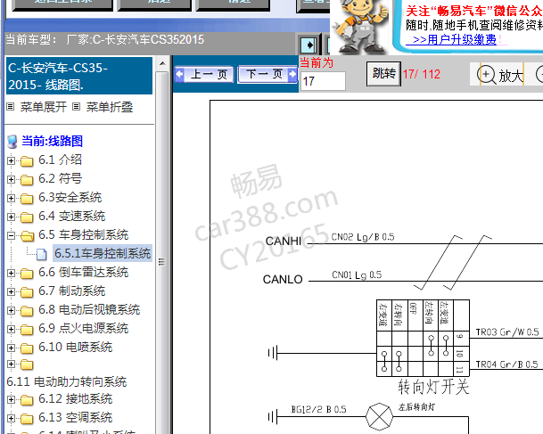Image resolution: width=543 pixels, height=434 pixels.
Task: Go to next page with 下一页 button
Action: click(x=267, y=74)
